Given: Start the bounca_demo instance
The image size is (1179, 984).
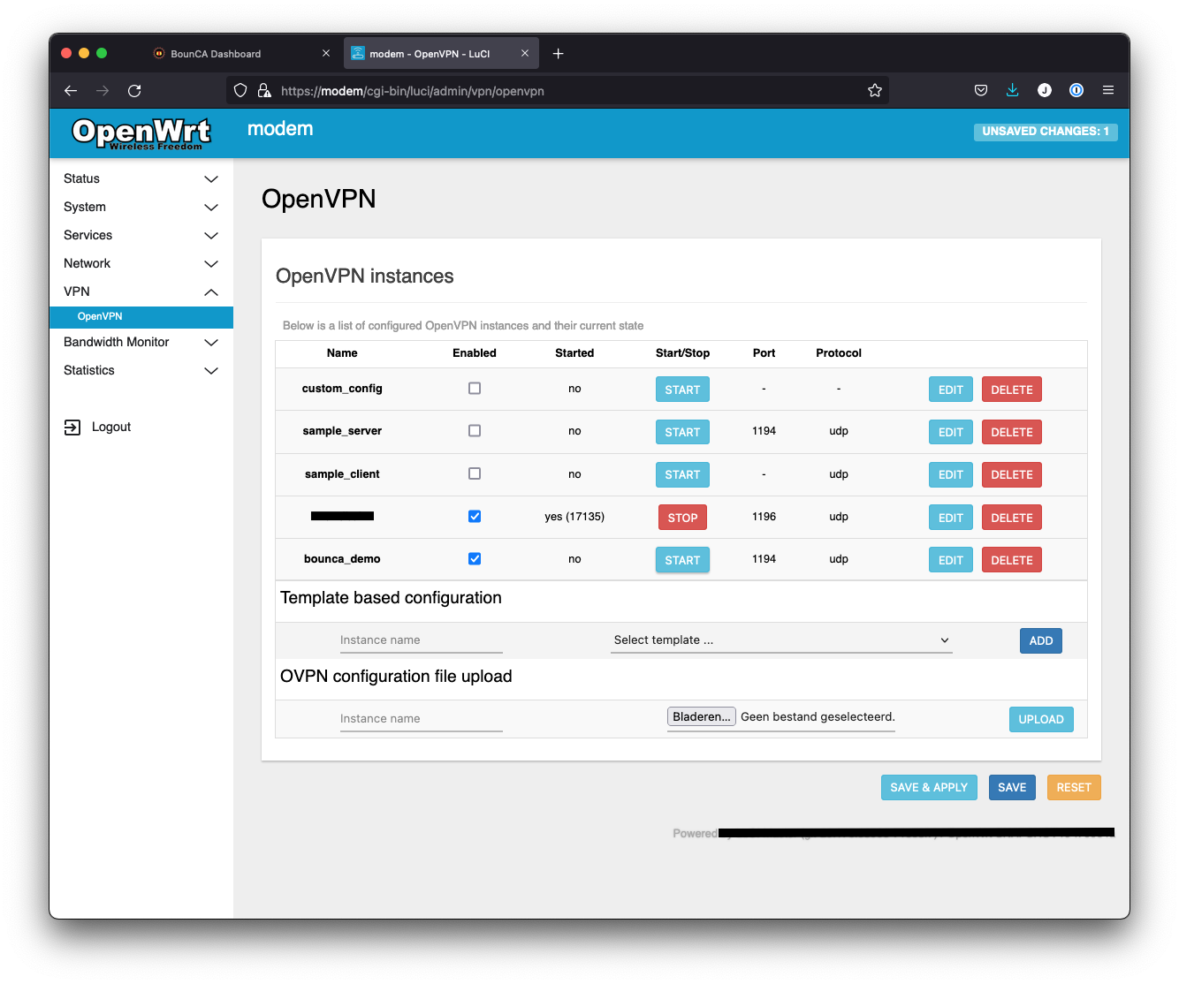Looking at the screenshot, I should pyautogui.click(x=682, y=560).
